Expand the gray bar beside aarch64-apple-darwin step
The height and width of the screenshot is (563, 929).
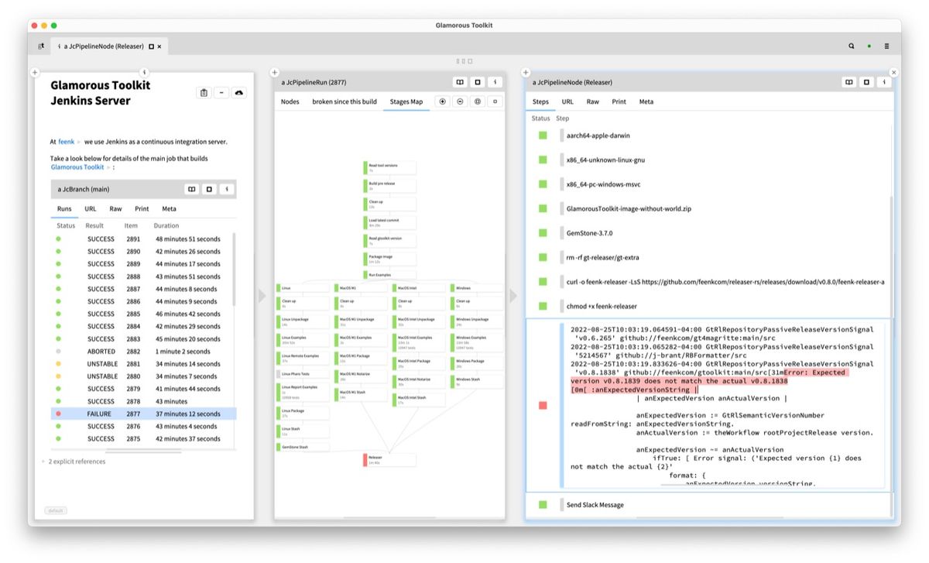tap(560, 136)
